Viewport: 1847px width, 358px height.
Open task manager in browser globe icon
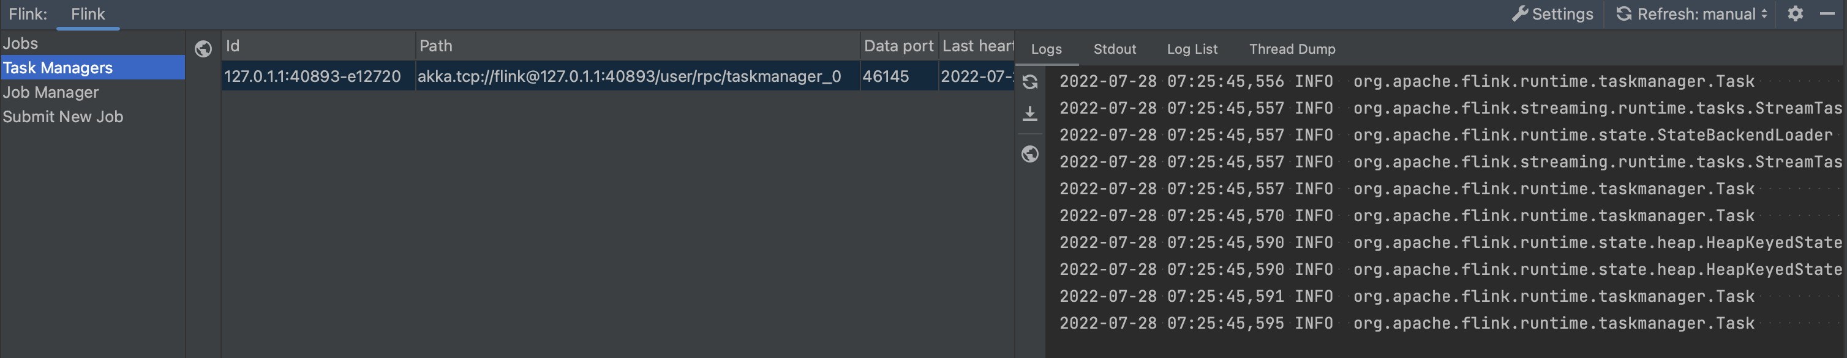click(204, 49)
